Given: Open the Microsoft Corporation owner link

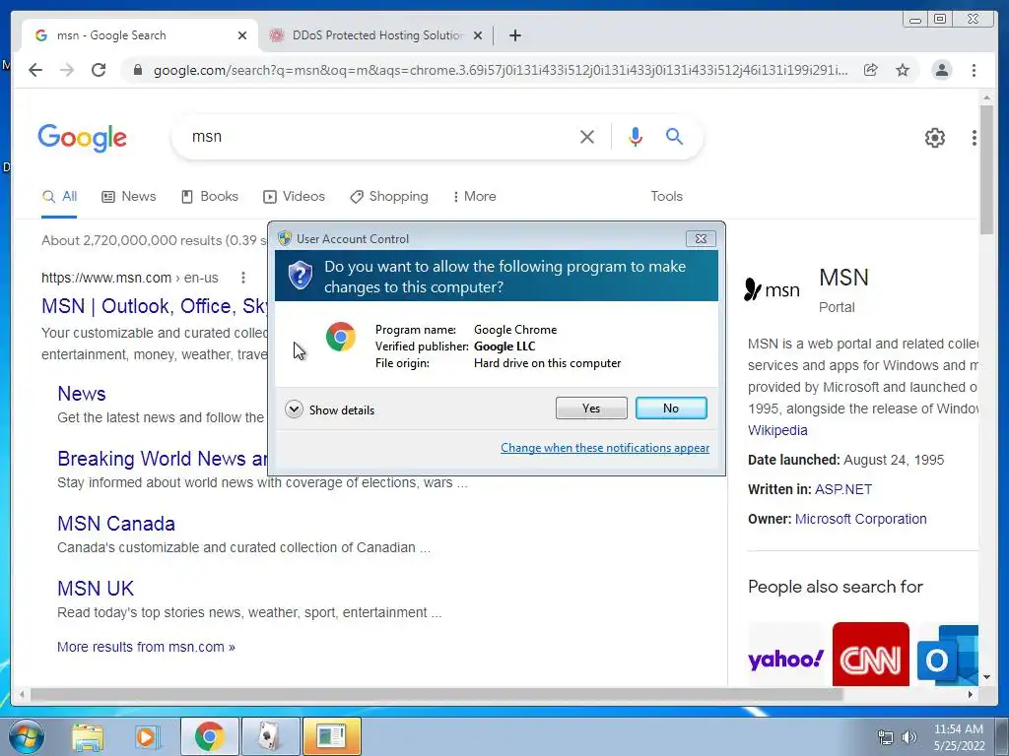Looking at the screenshot, I should [861, 520].
